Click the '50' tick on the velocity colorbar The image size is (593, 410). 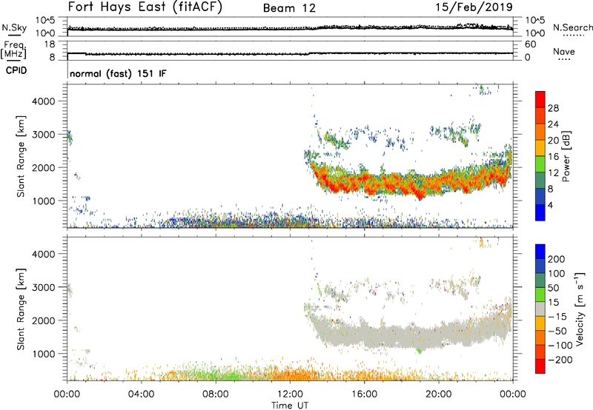coord(553,288)
